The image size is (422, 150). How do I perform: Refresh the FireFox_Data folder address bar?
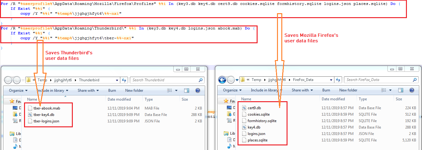pos(338,80)
